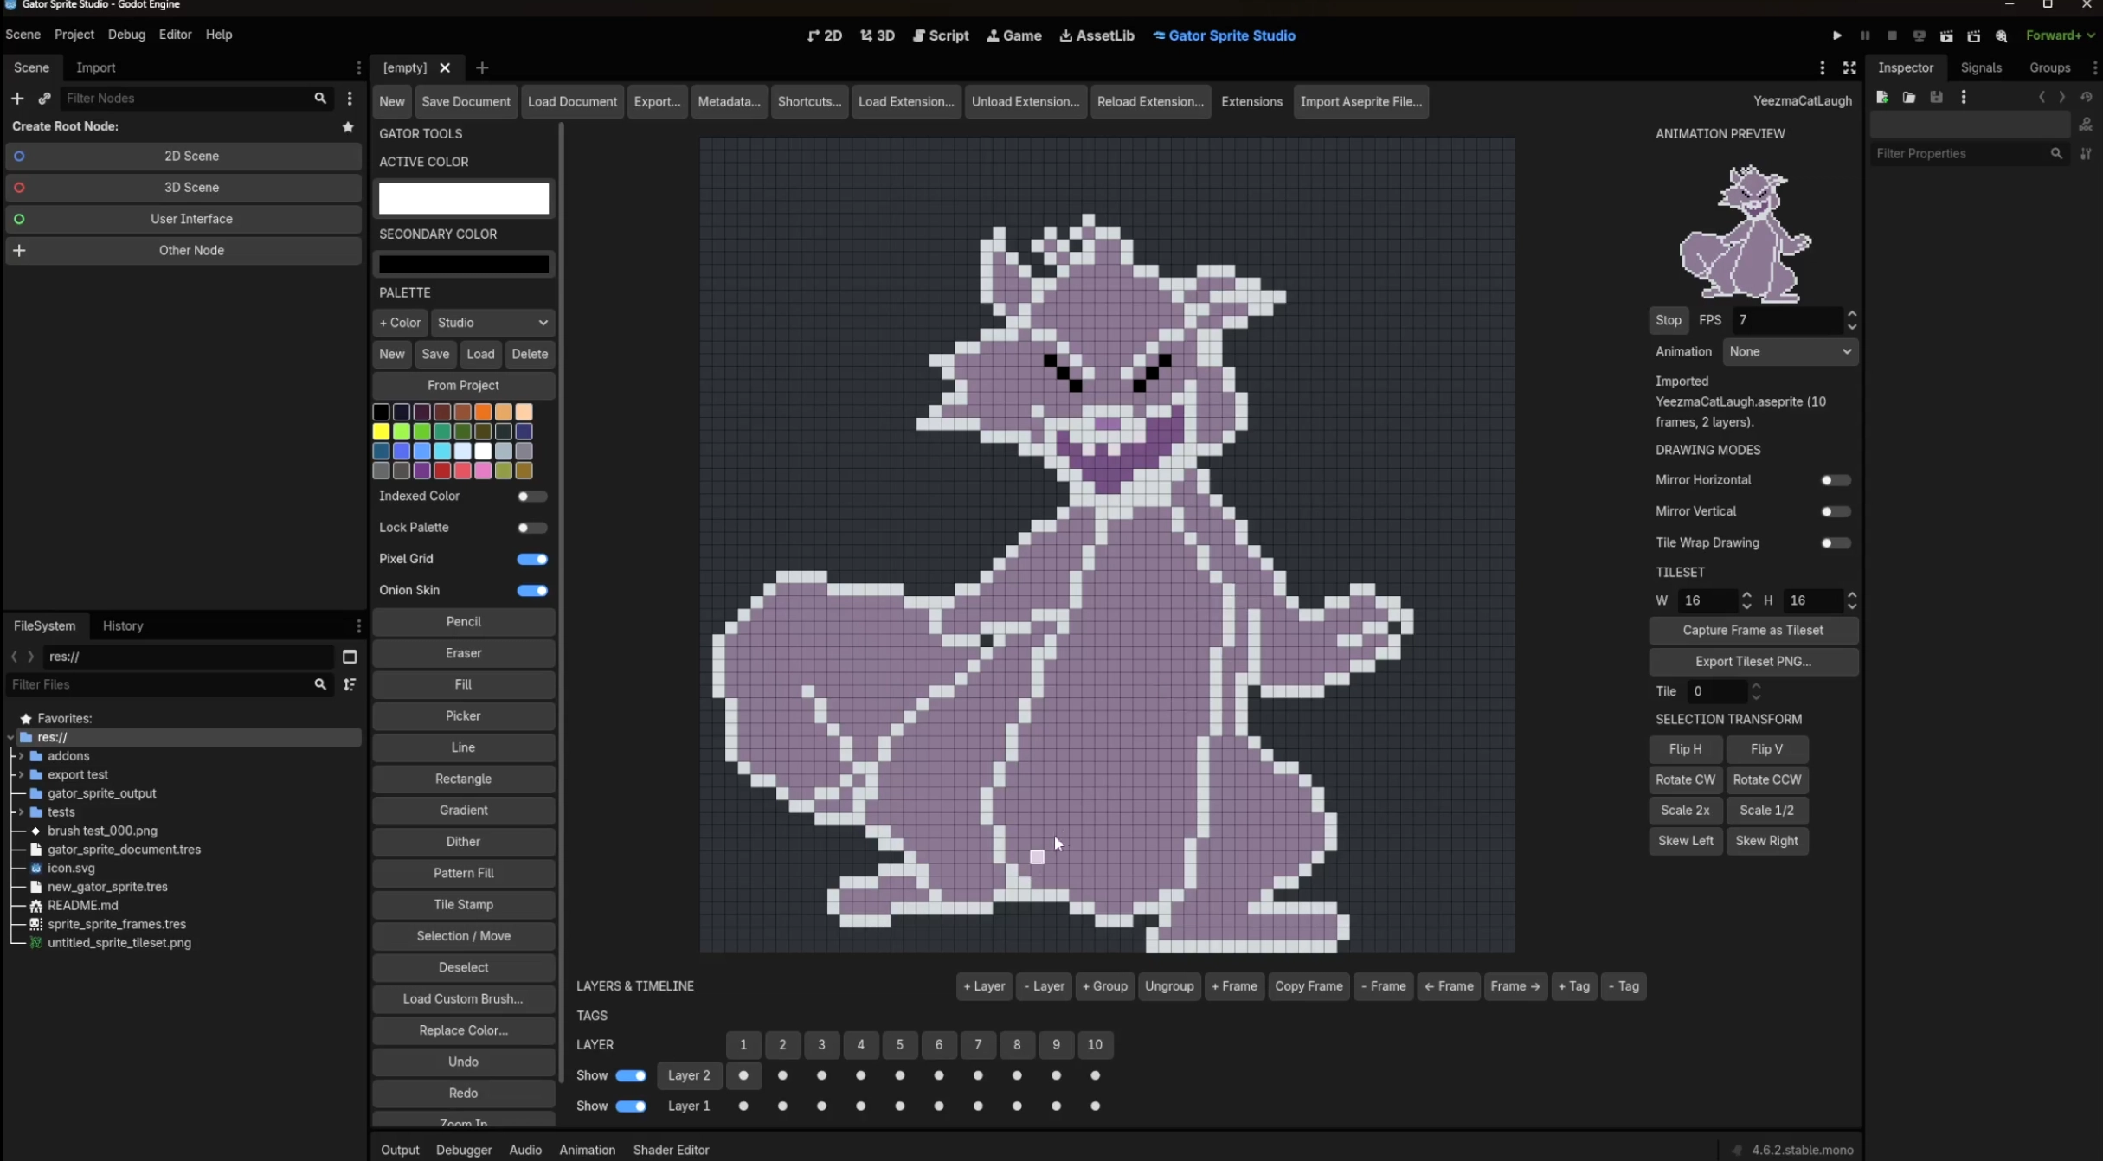Hide Layer 1 with its Show switch
The image size is (2103, 1161).
pos(631,1106)
